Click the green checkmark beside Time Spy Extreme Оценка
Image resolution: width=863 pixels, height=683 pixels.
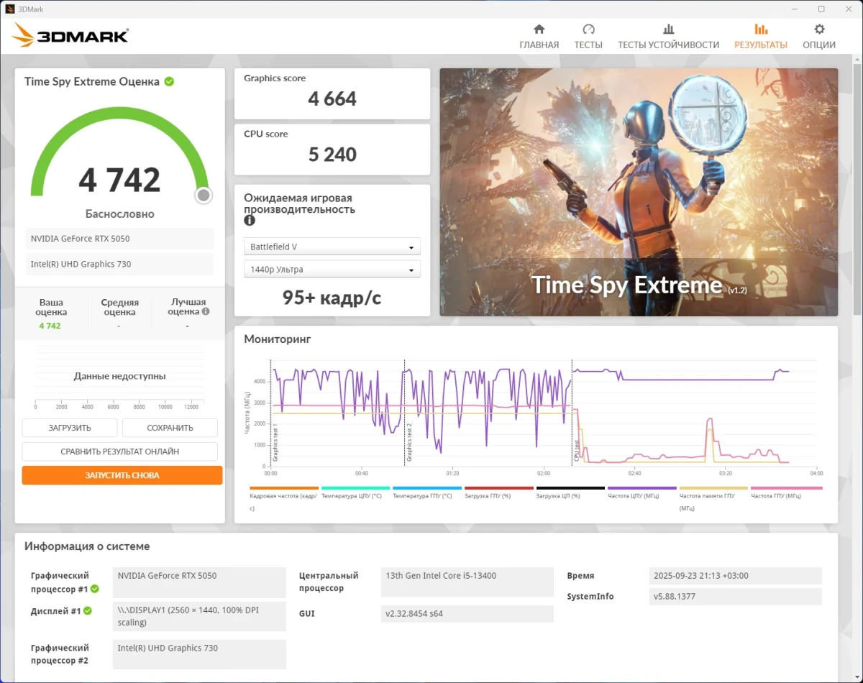coord(170,81)
